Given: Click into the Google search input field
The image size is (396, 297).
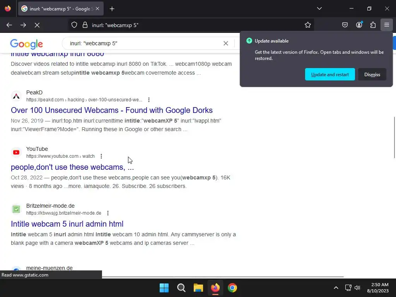Looking at the screenshot, I should pyautogui.click(x=144, y=43).
